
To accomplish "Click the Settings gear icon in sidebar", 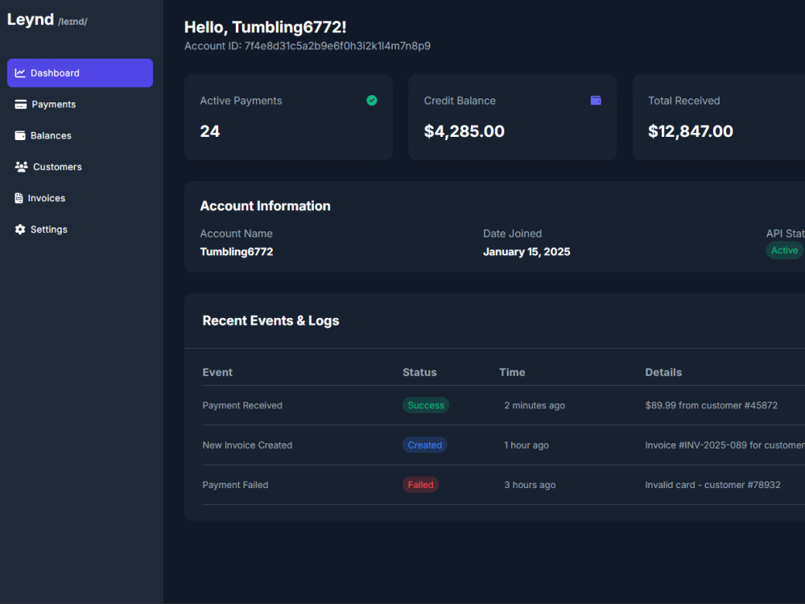I will pyautogui.click(x=20, y=230).
